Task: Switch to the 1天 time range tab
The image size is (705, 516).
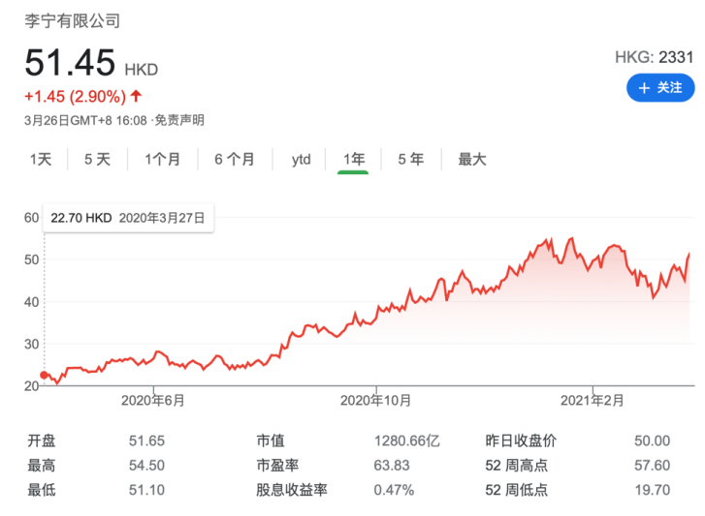Action: pos(41,160)
